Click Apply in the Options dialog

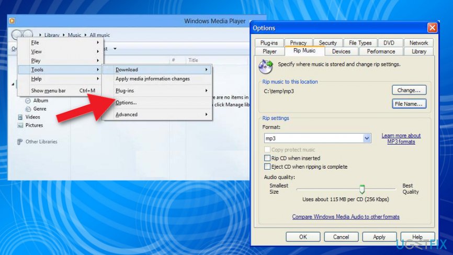click(379, 237)
